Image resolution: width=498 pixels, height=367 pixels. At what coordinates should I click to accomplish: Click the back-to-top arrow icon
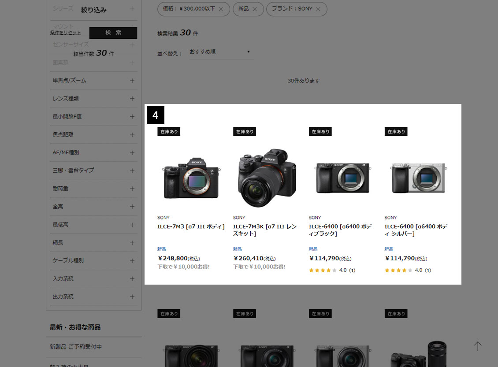tap(478, 346)
